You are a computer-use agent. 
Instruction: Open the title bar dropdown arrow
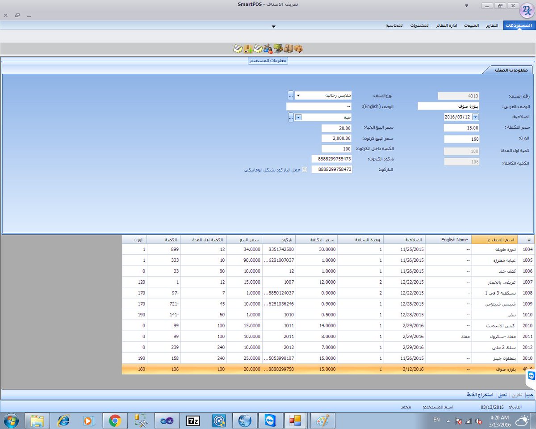(x=467, y=6)
